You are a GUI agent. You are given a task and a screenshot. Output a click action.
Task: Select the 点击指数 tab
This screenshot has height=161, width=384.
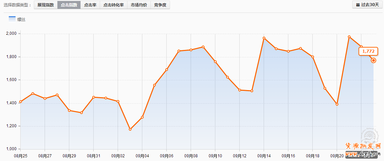tap(69, 5)
